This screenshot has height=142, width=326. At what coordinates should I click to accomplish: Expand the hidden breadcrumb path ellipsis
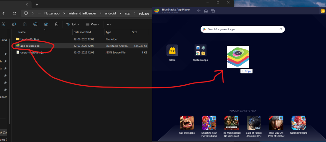tap(39, 13)
